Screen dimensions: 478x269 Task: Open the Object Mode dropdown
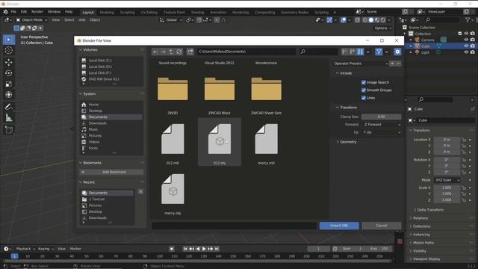(x=31, y=20)
